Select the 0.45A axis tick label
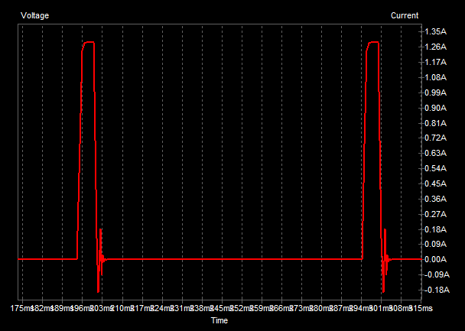465x331 pixels. click(436, 183)
